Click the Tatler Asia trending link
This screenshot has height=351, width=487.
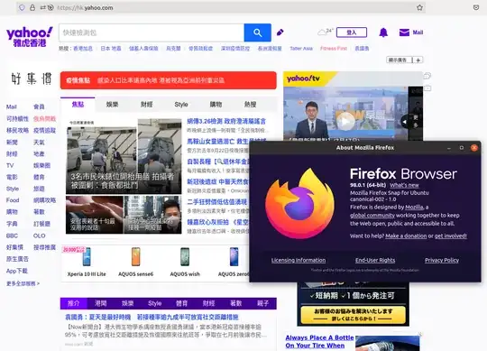(x=301, y=49)
